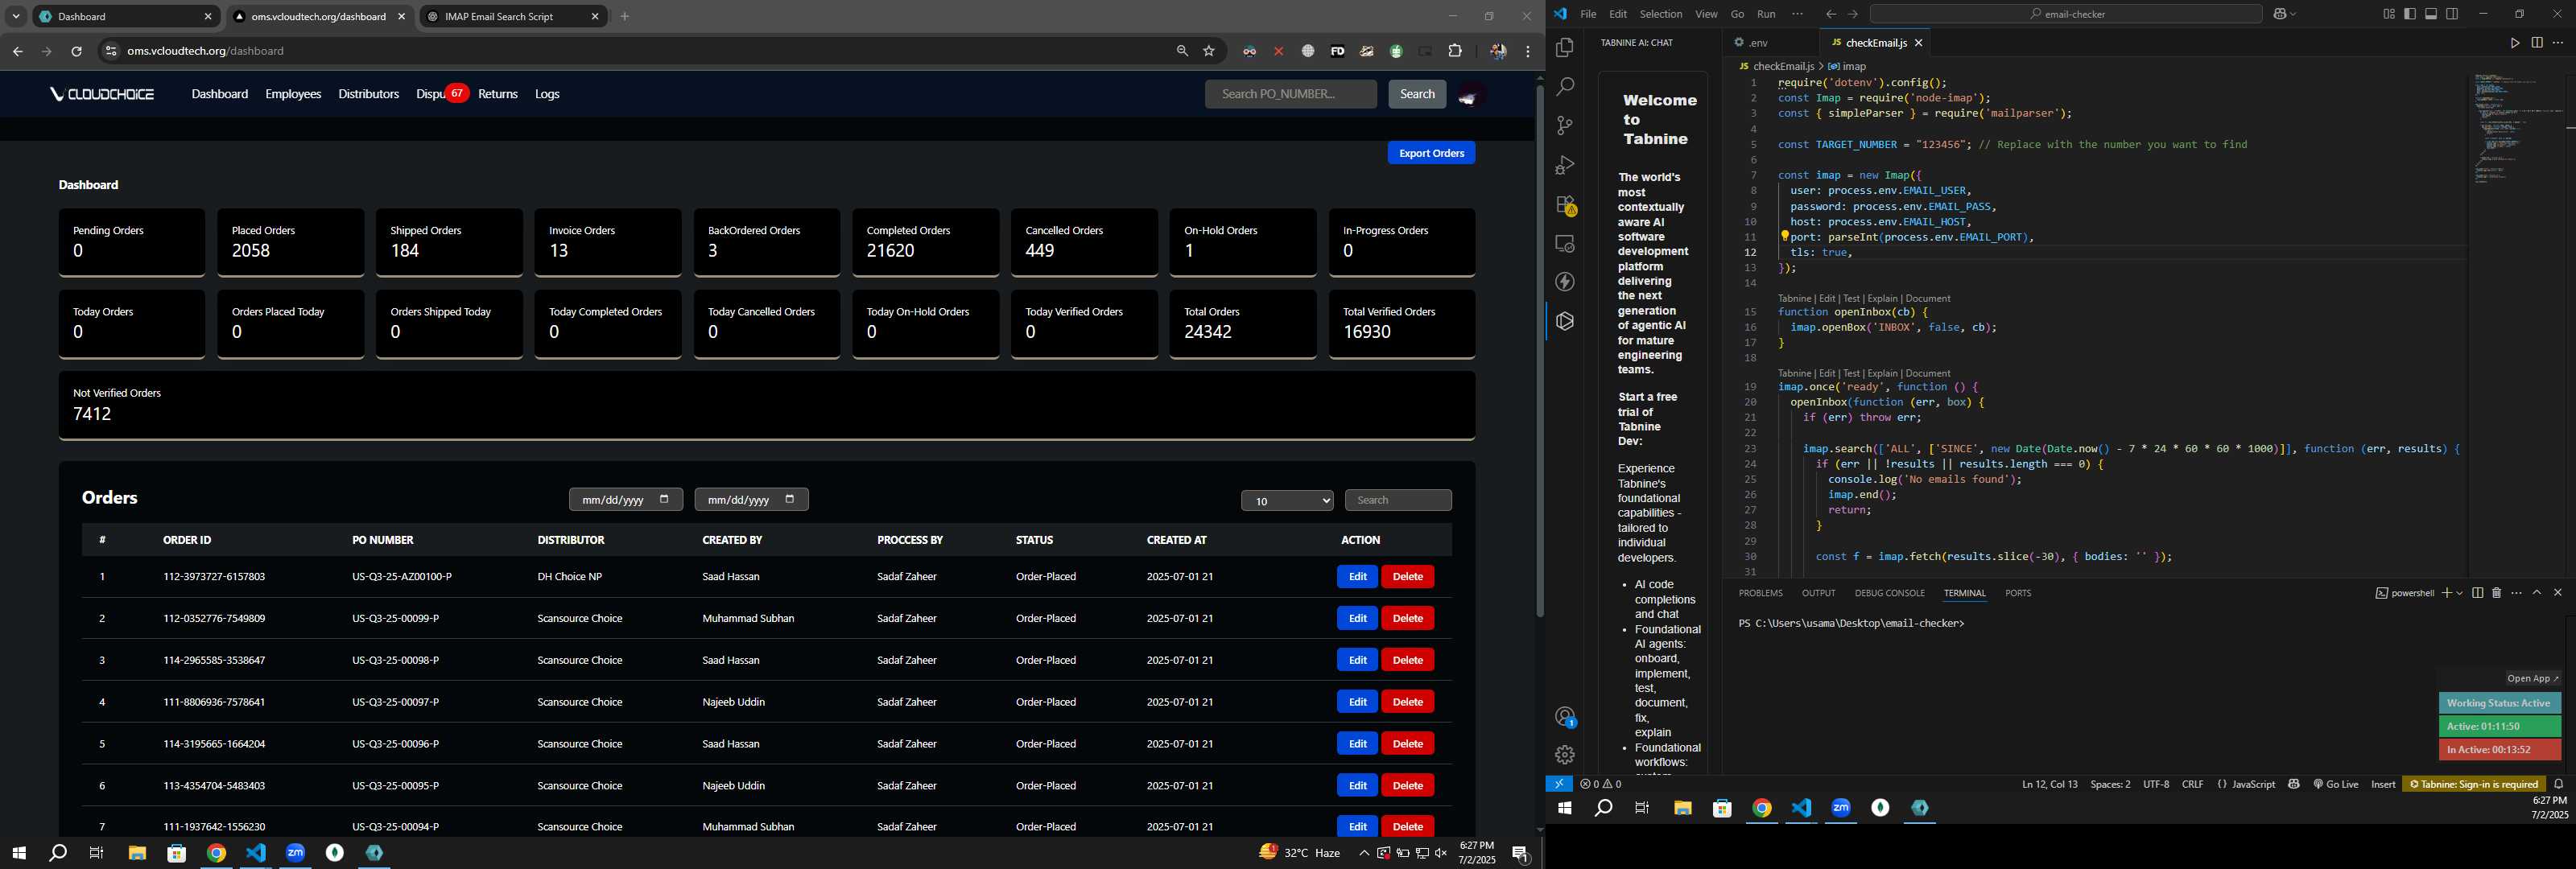Open the VS Code Explorer view

1565,48
